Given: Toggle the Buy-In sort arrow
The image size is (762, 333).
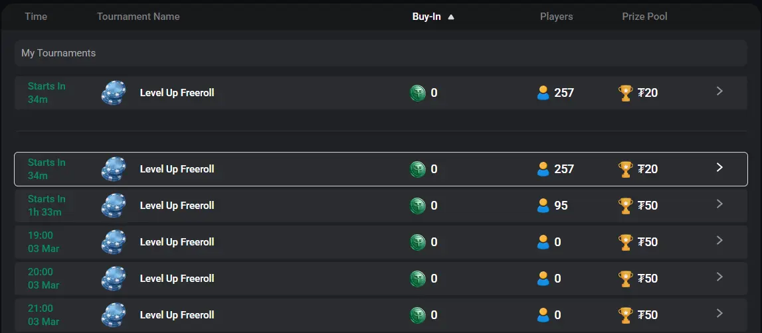Looking at the screenshot, I should (451, 17).
